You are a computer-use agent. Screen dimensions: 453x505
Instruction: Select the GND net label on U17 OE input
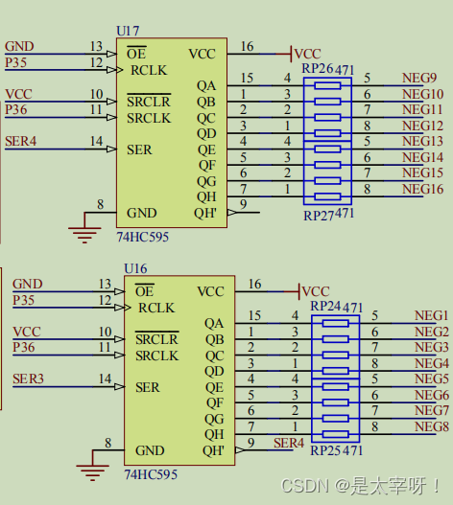[x=19, y=46]
